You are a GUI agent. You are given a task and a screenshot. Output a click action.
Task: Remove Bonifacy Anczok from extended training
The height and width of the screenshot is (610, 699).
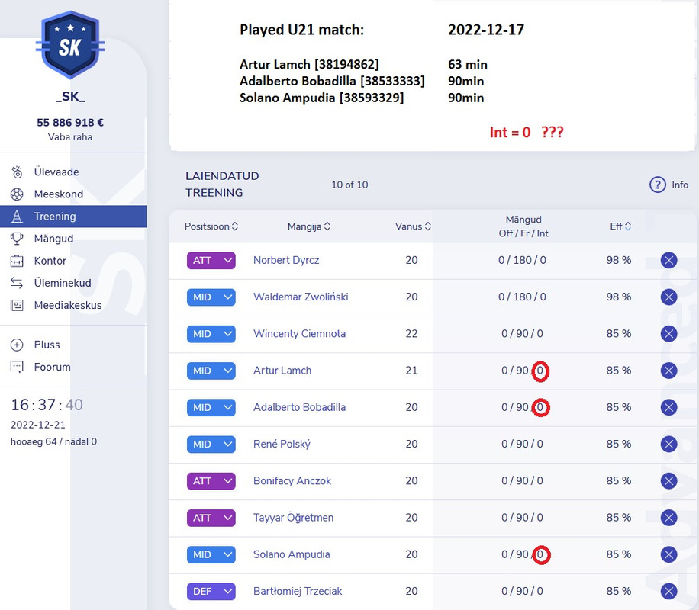click(x=668, y=481)
